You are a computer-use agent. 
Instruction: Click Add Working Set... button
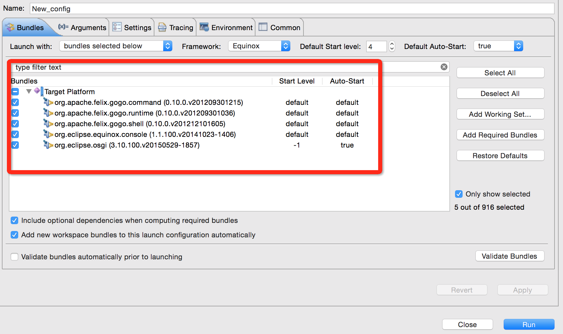[500, 114]
